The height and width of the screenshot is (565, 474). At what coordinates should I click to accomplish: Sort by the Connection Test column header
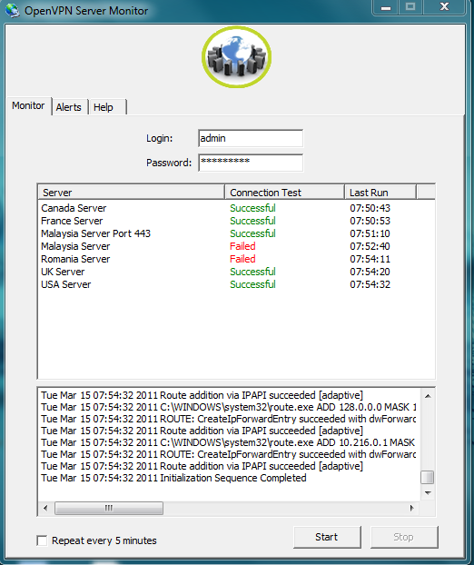[284, 193]
